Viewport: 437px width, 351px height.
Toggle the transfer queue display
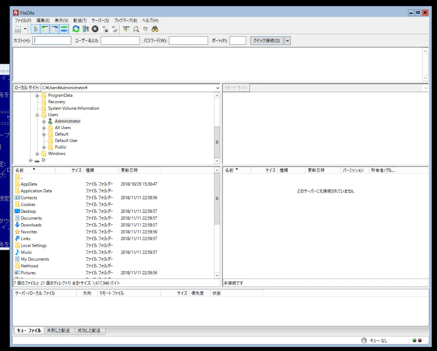[64, 29]
